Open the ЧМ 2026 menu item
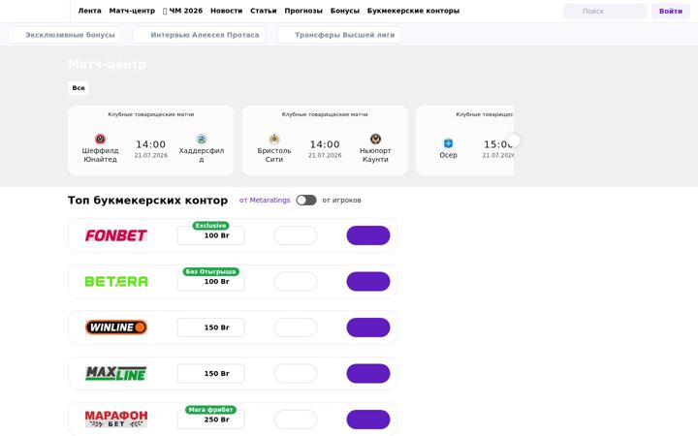This screenshot has height=436, width=698. pos(183,11)
